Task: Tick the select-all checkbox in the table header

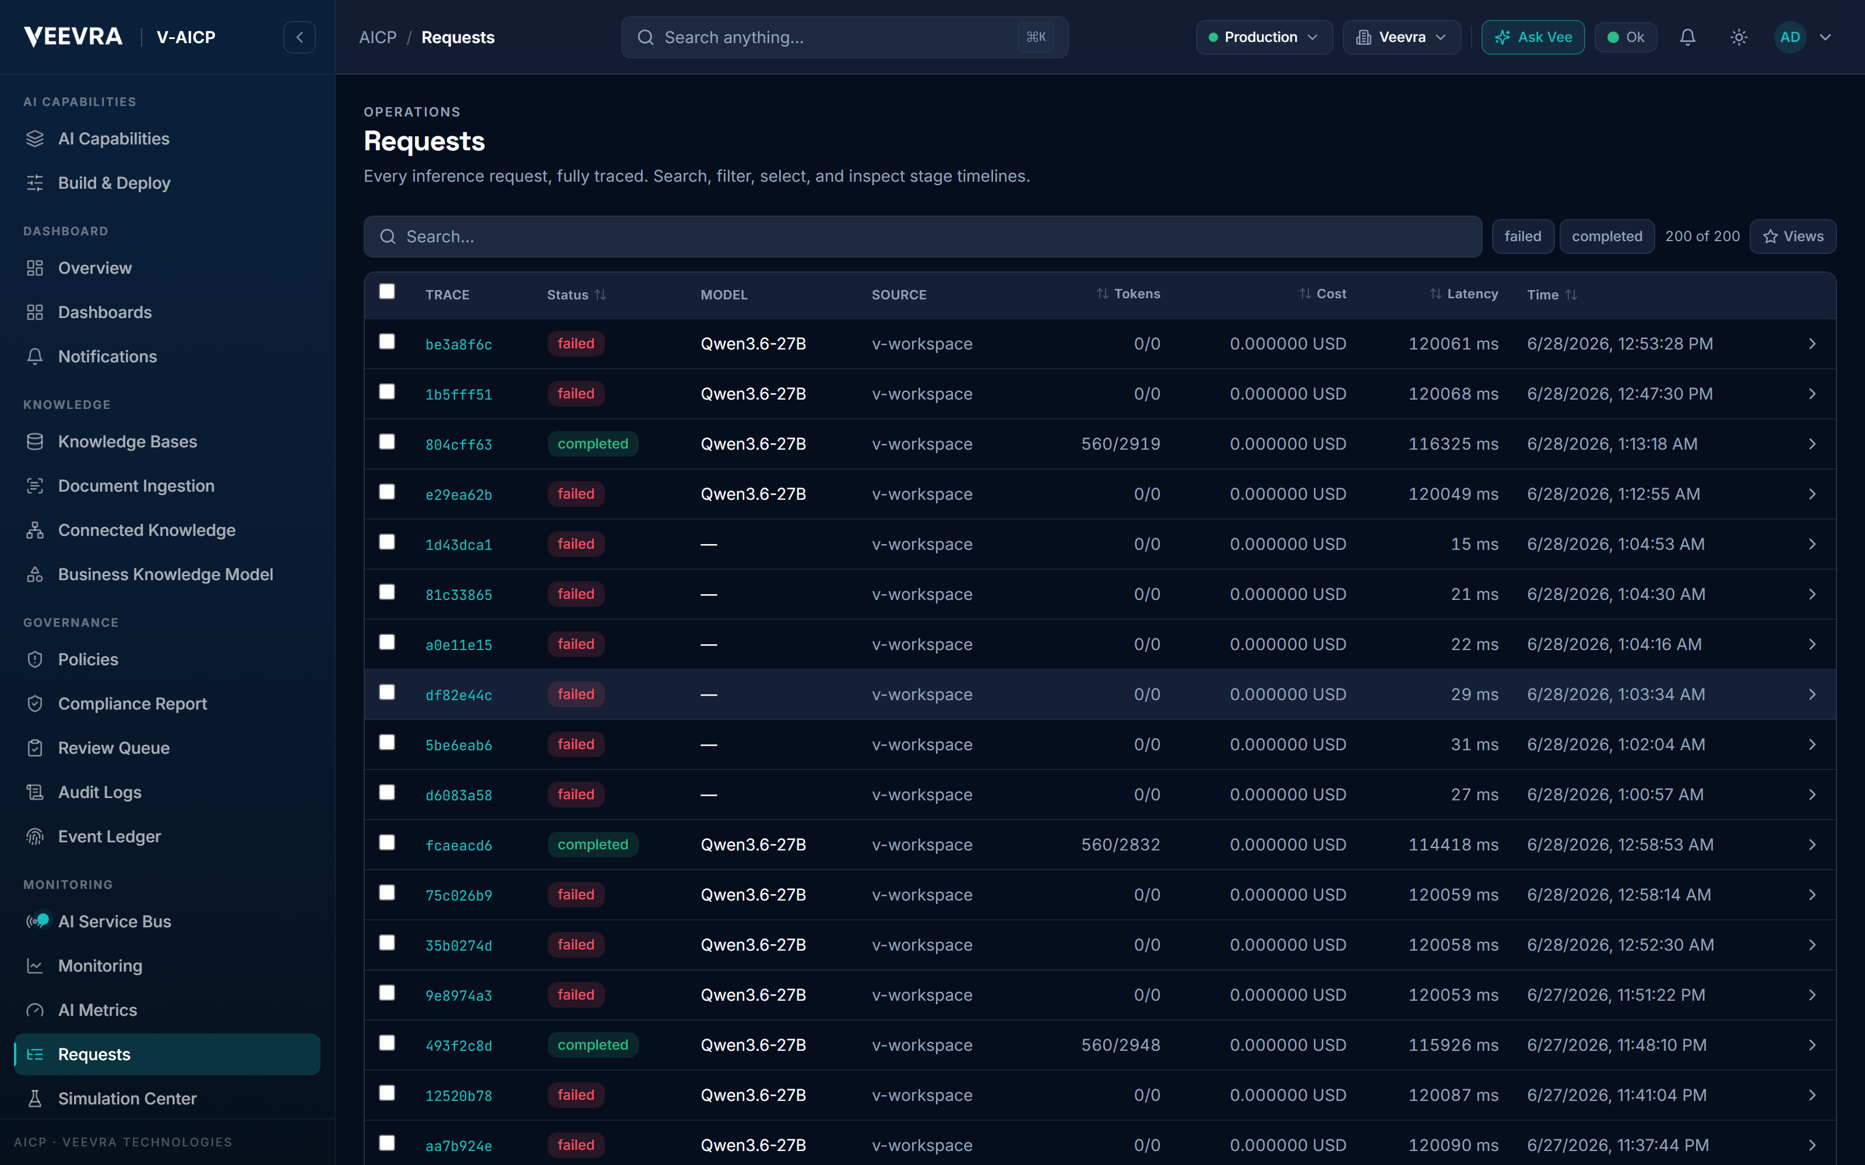Action: [387, 291]
